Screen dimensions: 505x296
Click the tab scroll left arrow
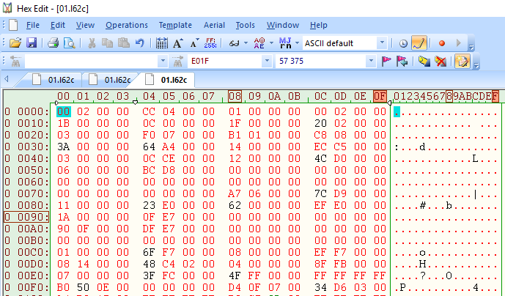click(x=7, y=79)
